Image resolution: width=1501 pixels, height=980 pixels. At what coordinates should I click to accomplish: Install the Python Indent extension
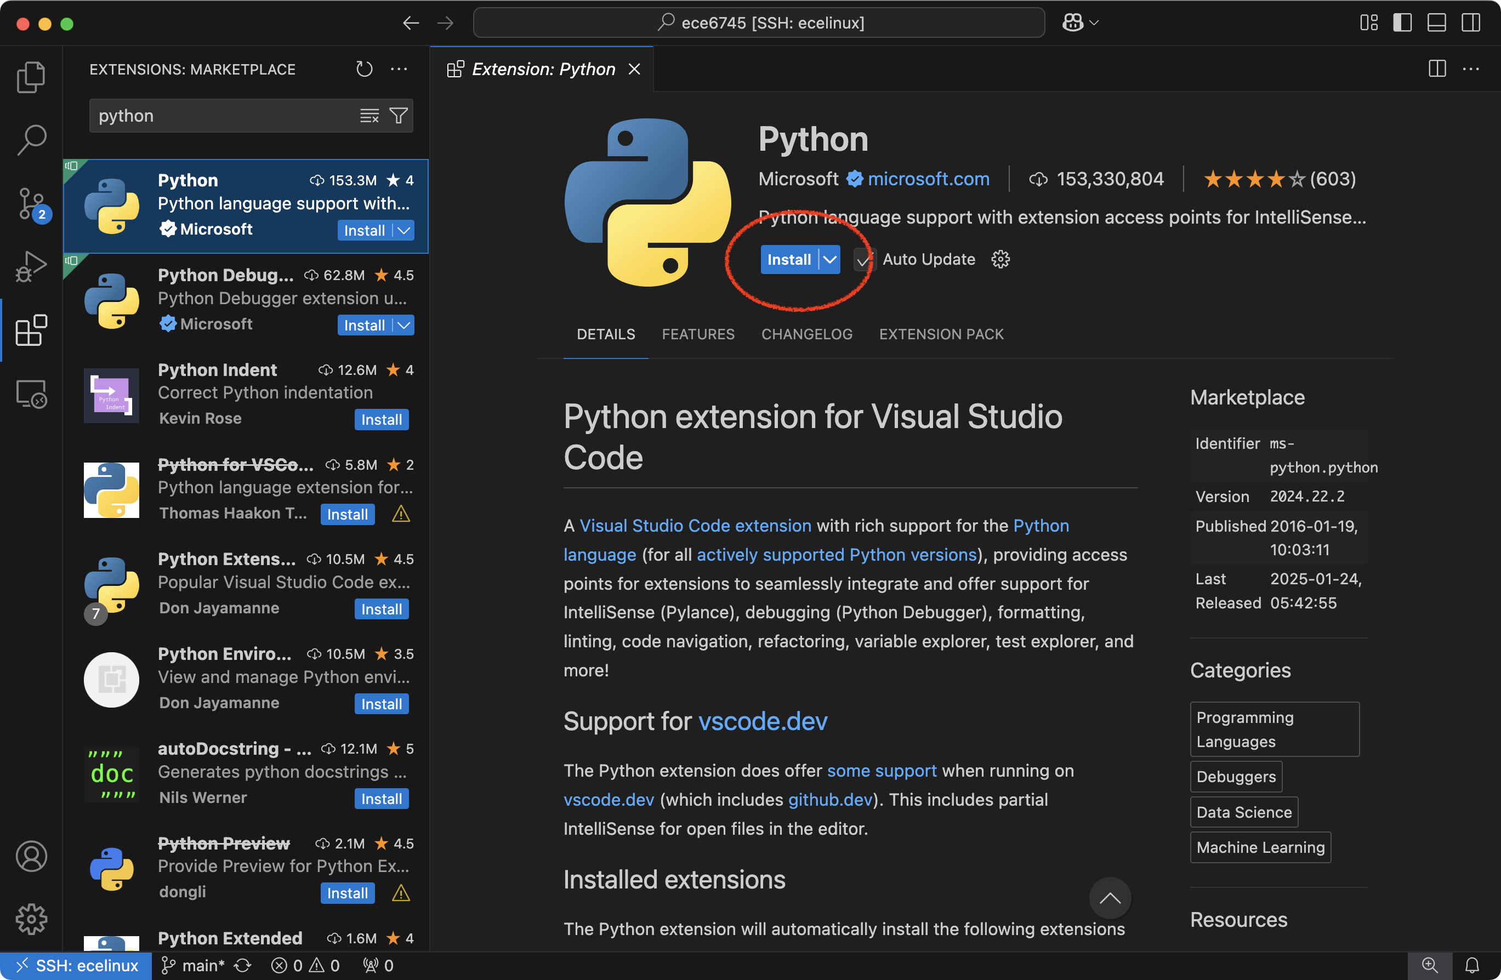(381, 419)
